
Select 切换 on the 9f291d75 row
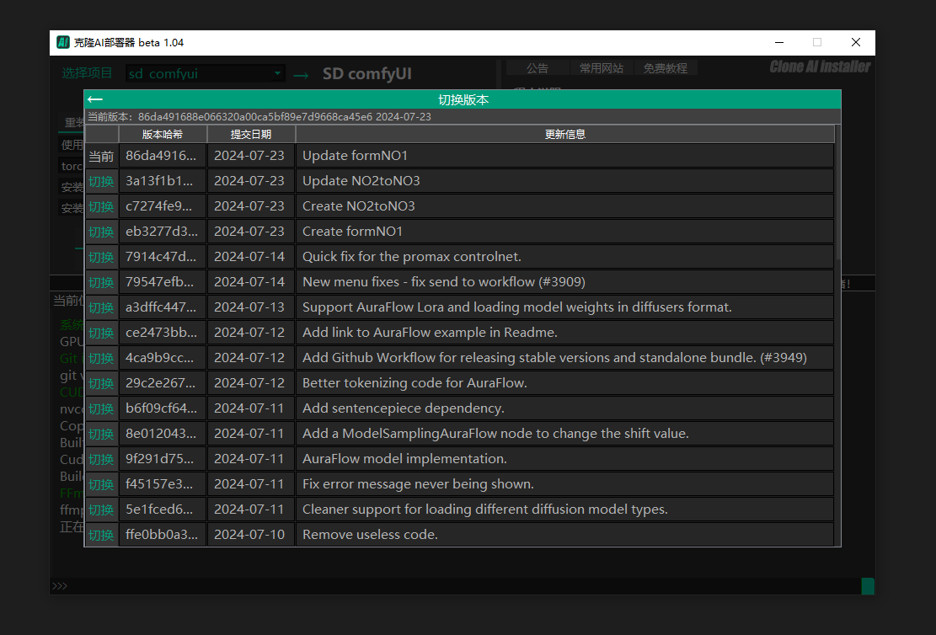[x=101, y=459]
